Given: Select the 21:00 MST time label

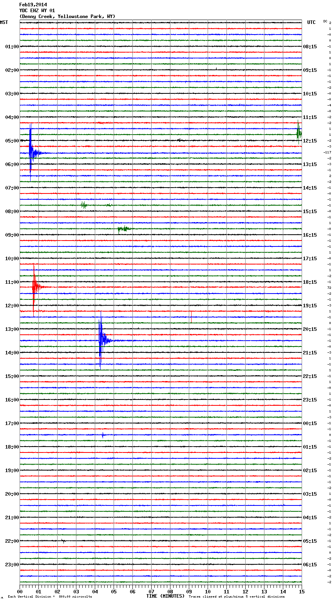Looking at the screenshot, I should pyautogui.click(x=12, y=518).
